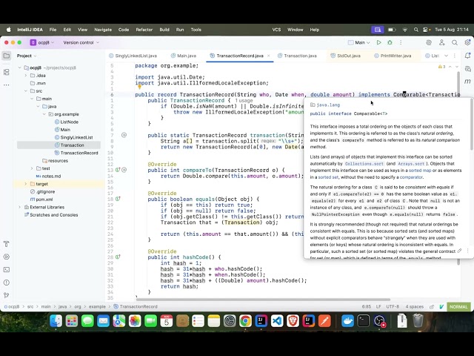Click the 1 usage inlay hint
Screen dimensions: 474x356
pos(244,101)
